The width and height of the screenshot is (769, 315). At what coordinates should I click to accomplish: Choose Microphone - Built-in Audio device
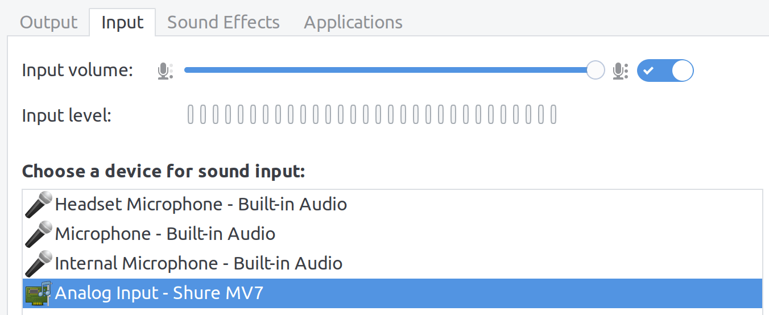click(x=165, y=234)
